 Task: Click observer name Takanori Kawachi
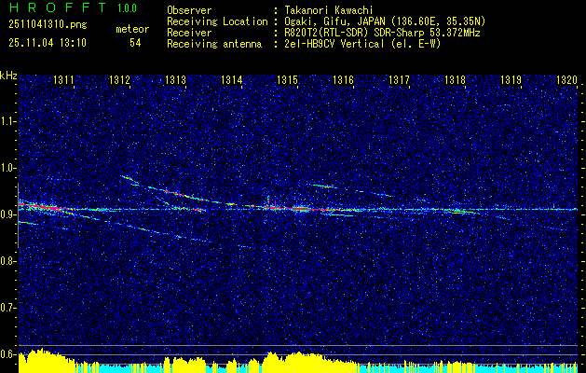329,10
